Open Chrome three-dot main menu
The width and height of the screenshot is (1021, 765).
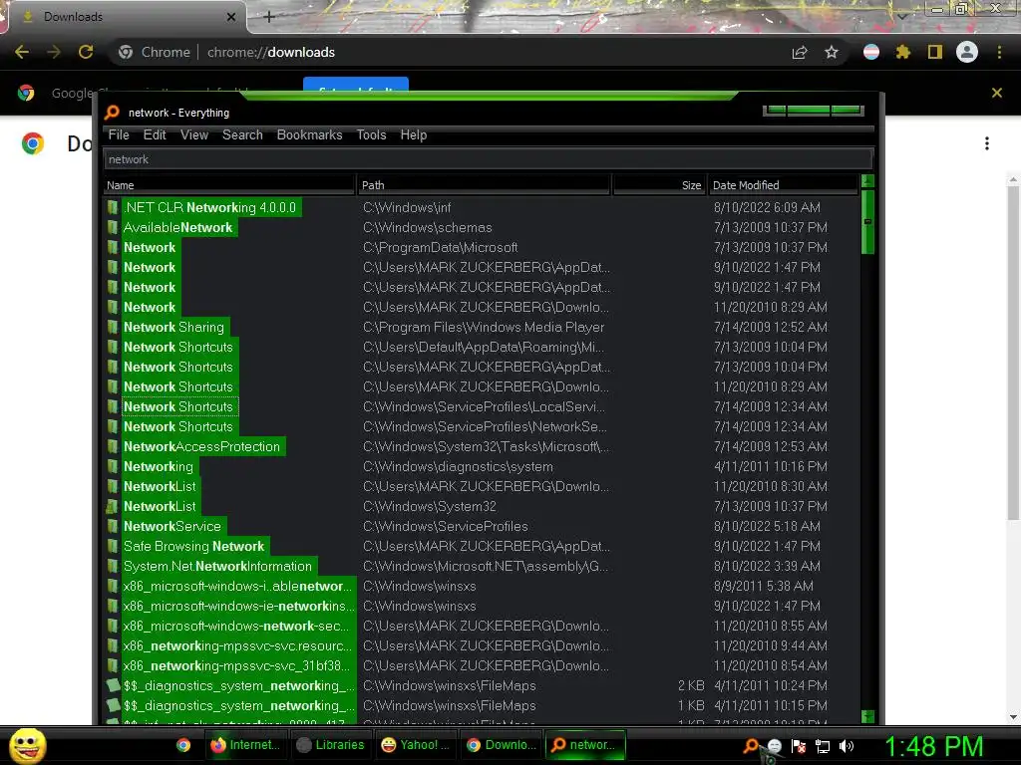pyautogui.click(x=999, y=52)
